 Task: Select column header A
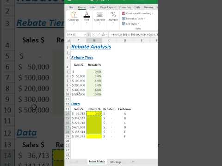click(78, 41)
